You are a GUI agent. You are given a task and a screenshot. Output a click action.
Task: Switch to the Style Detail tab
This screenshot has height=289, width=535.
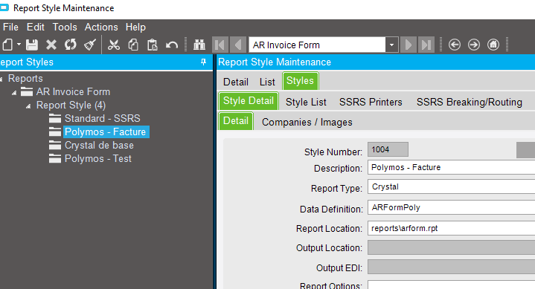pyautogui.click(x=249, y=101)
